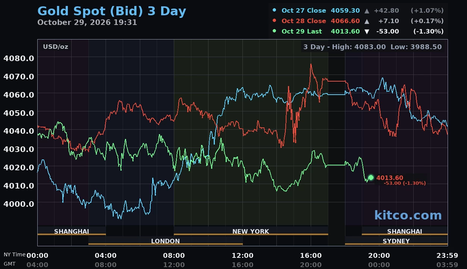Click 12:00 on the NY Time axis
The image size is (467, 269).
(242, 256)
